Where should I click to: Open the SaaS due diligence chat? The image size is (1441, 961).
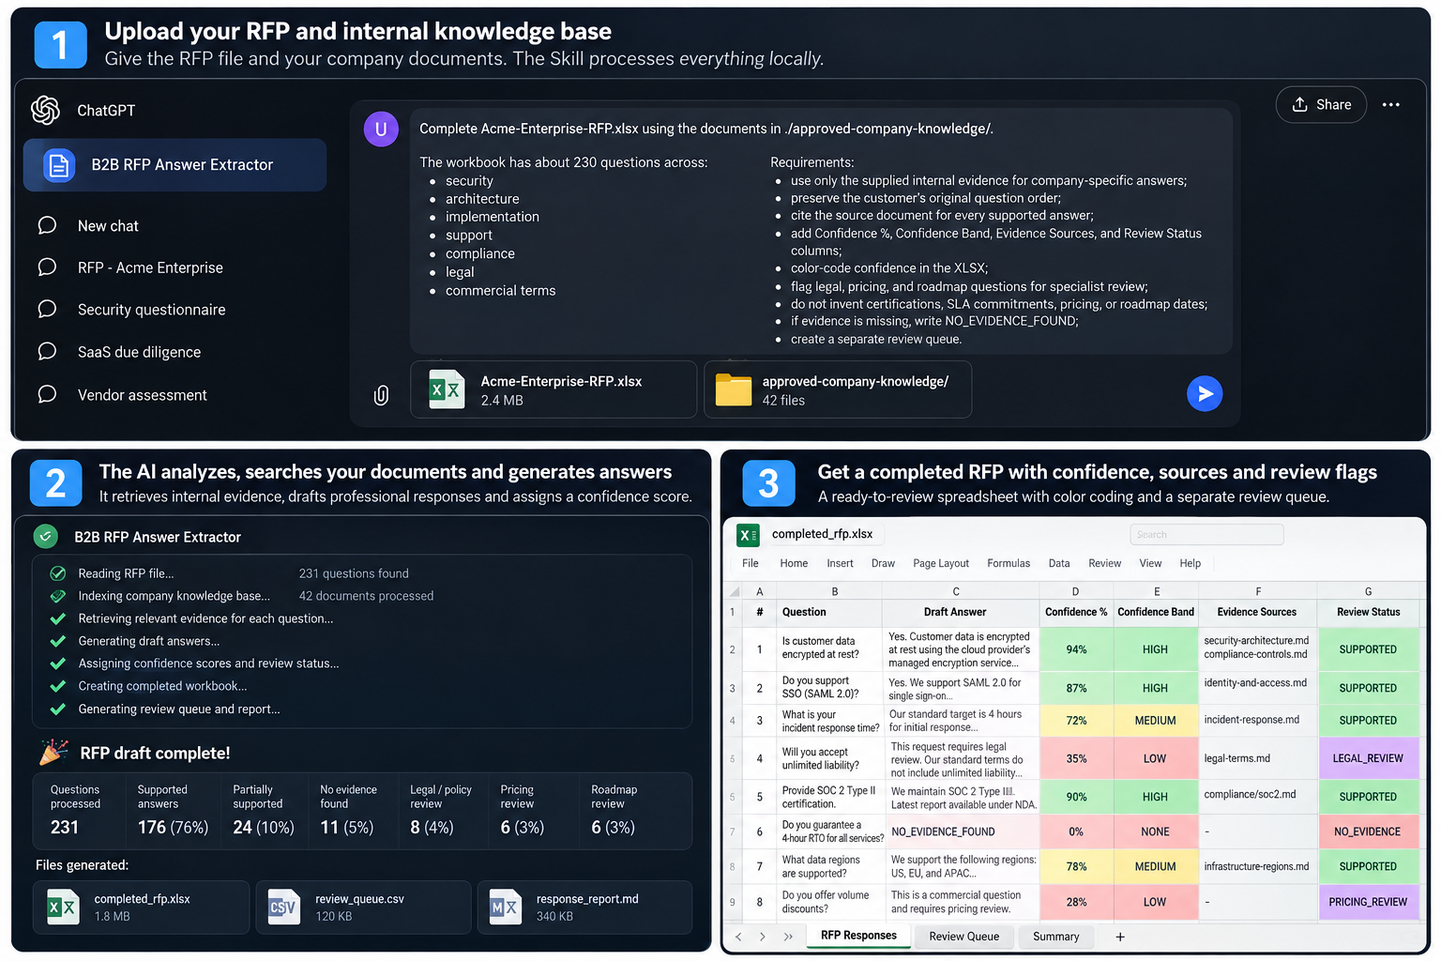(139, 352)
